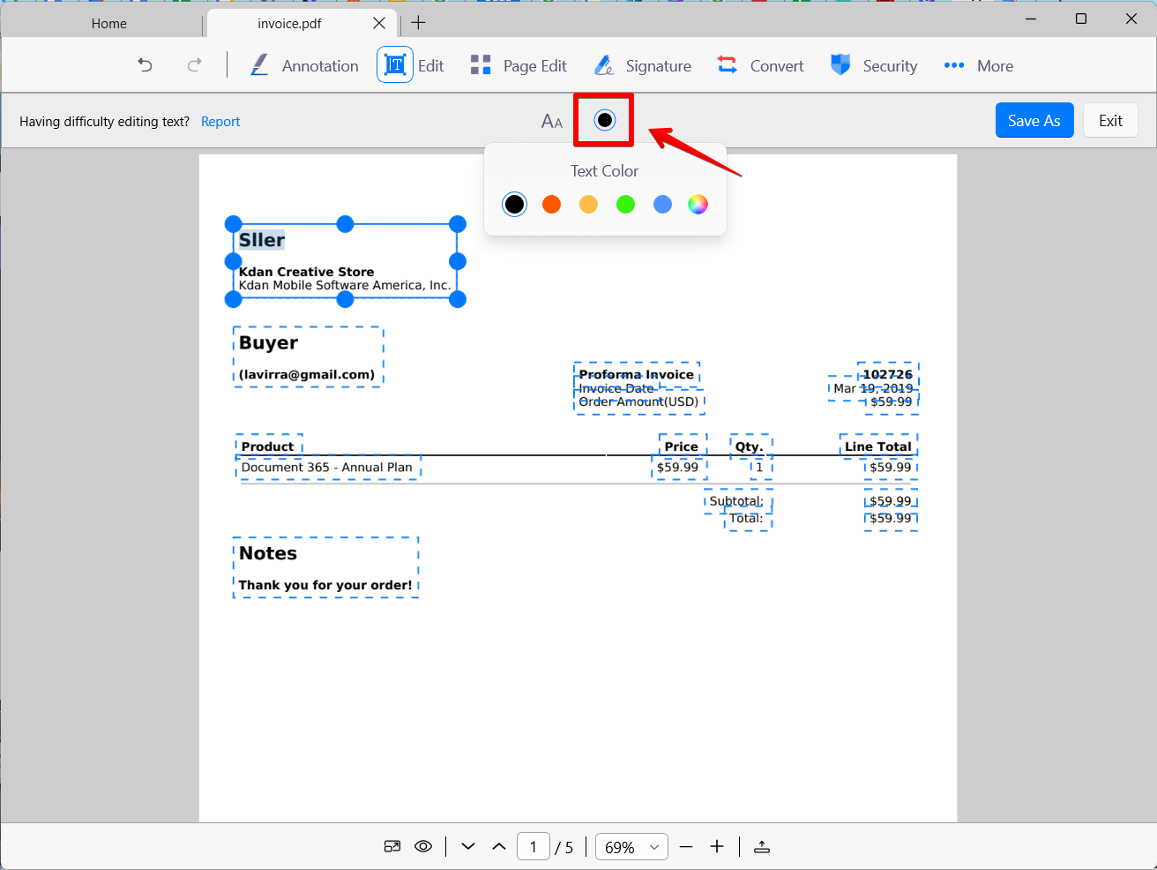Click the Save As button

coord(1034,121)
